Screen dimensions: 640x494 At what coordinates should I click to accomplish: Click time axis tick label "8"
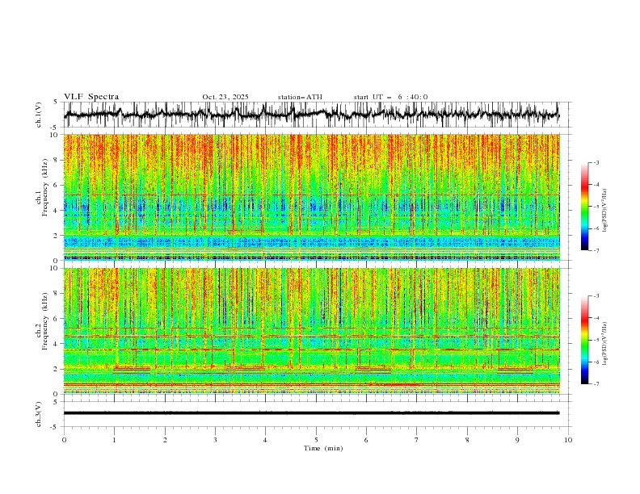pos(467,440)
